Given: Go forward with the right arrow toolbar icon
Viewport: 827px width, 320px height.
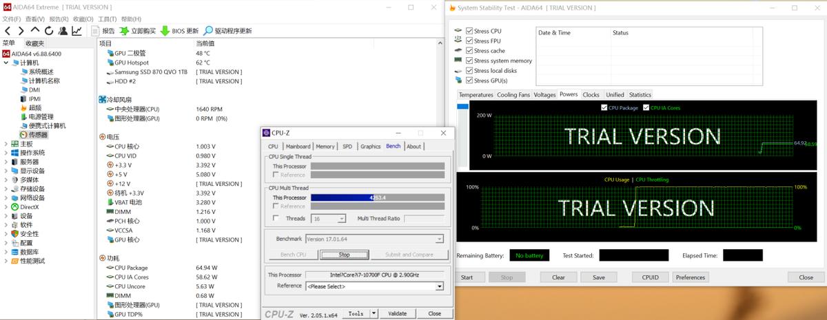Looking at the screenshot, I should 21,31.
